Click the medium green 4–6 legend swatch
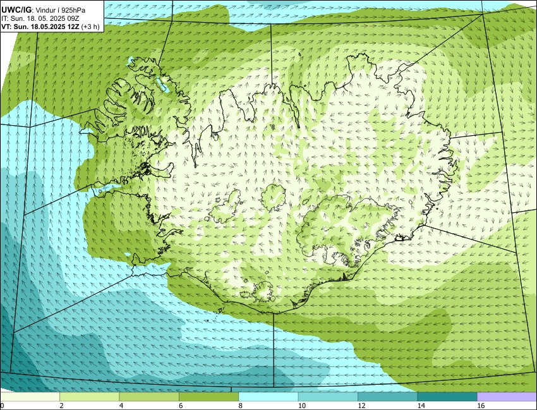537x410 pixels. (149, 397)
